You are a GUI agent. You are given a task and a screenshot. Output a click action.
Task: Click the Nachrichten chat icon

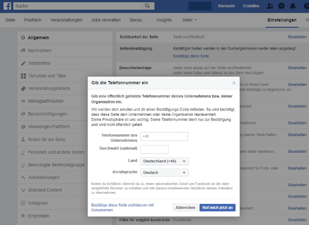pyautogui.click(x=23, y=51)
